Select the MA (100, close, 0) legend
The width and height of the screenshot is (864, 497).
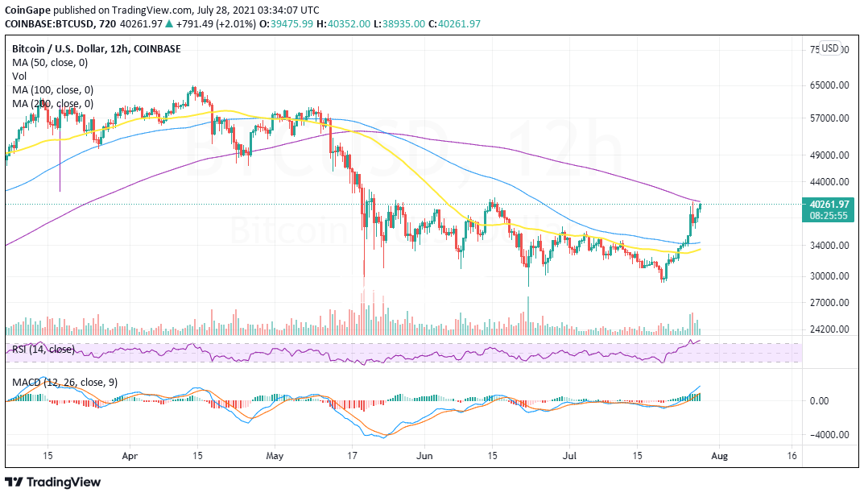click(x=53, y=90)
